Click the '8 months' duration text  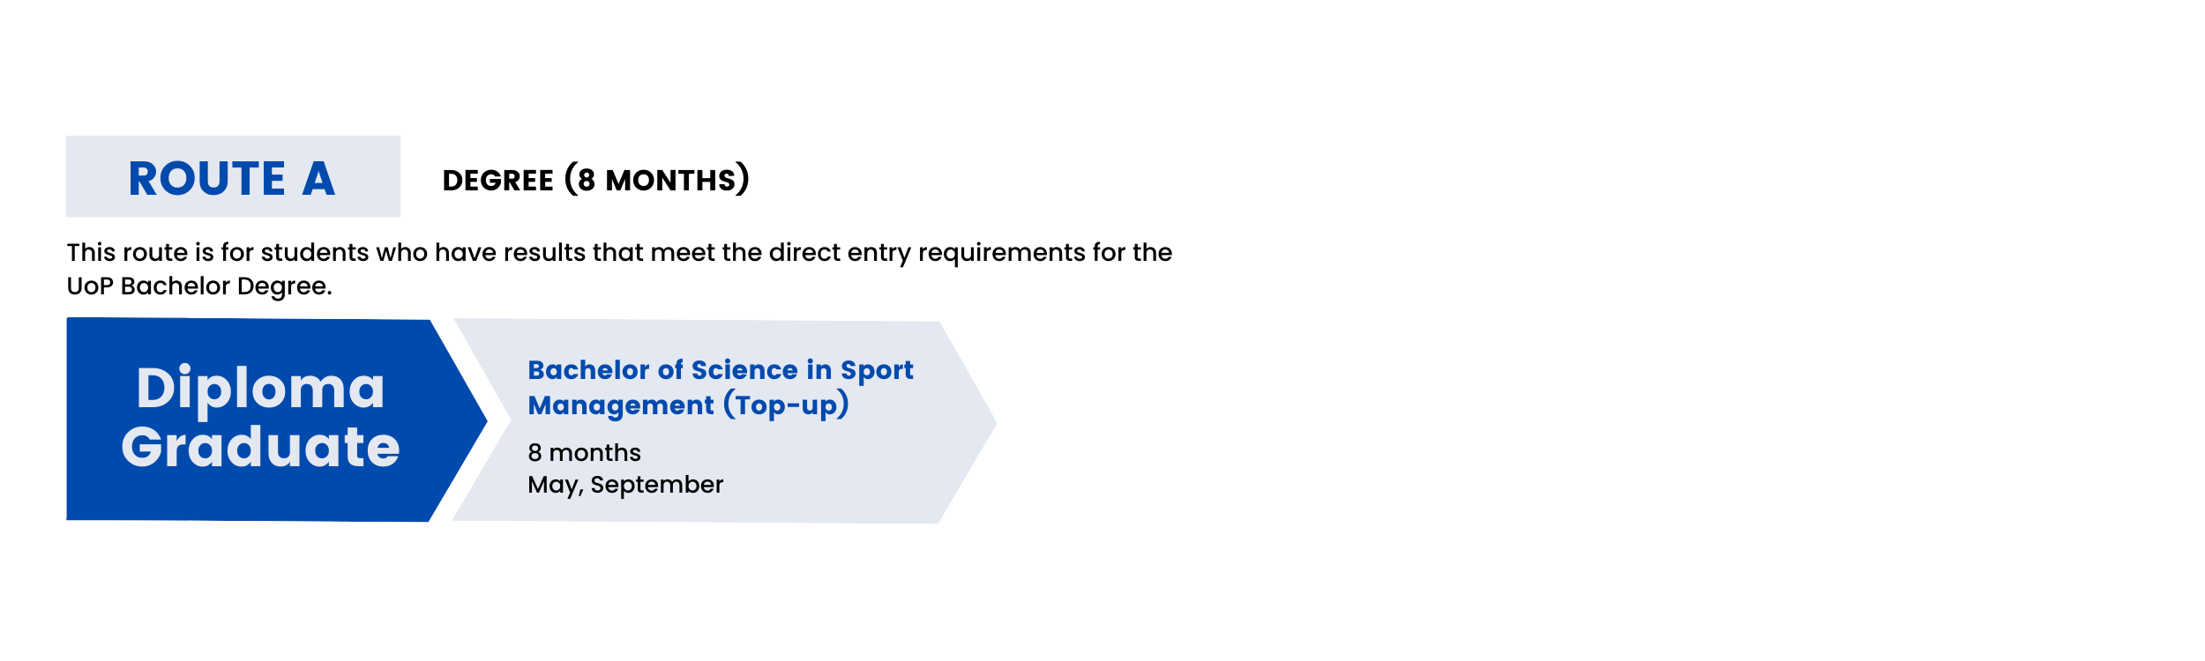(584, 452)
